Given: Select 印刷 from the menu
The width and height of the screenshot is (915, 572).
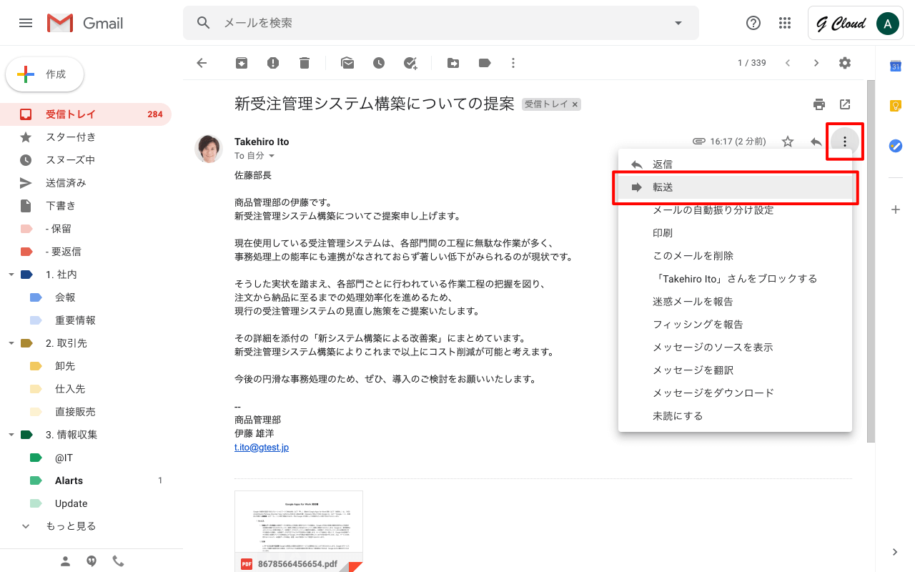Looking at the screenshot, I should pos(735,233).
